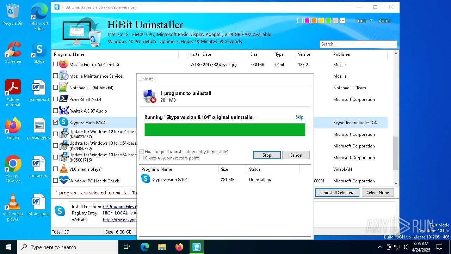Click Skype icon in uninstall queue list

point(146,179)
